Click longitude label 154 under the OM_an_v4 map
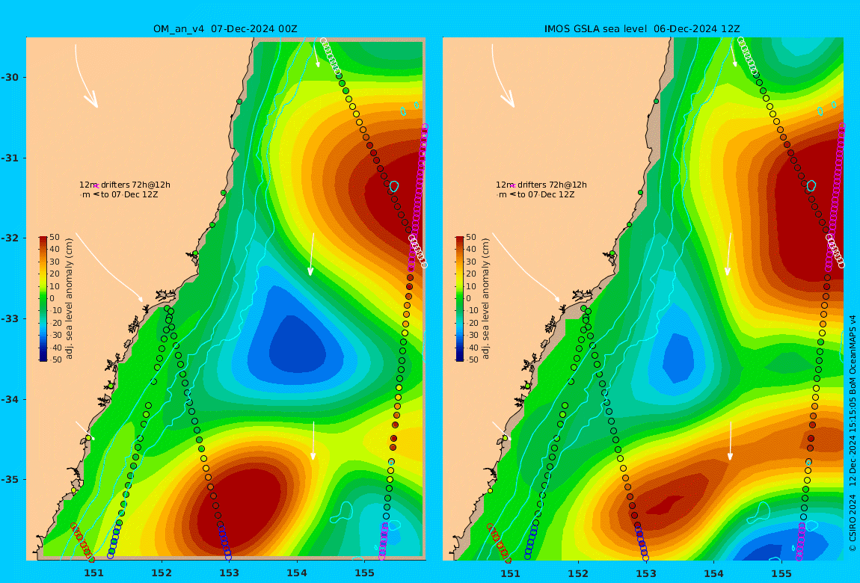The image size is (860, 583). (297, 574)
